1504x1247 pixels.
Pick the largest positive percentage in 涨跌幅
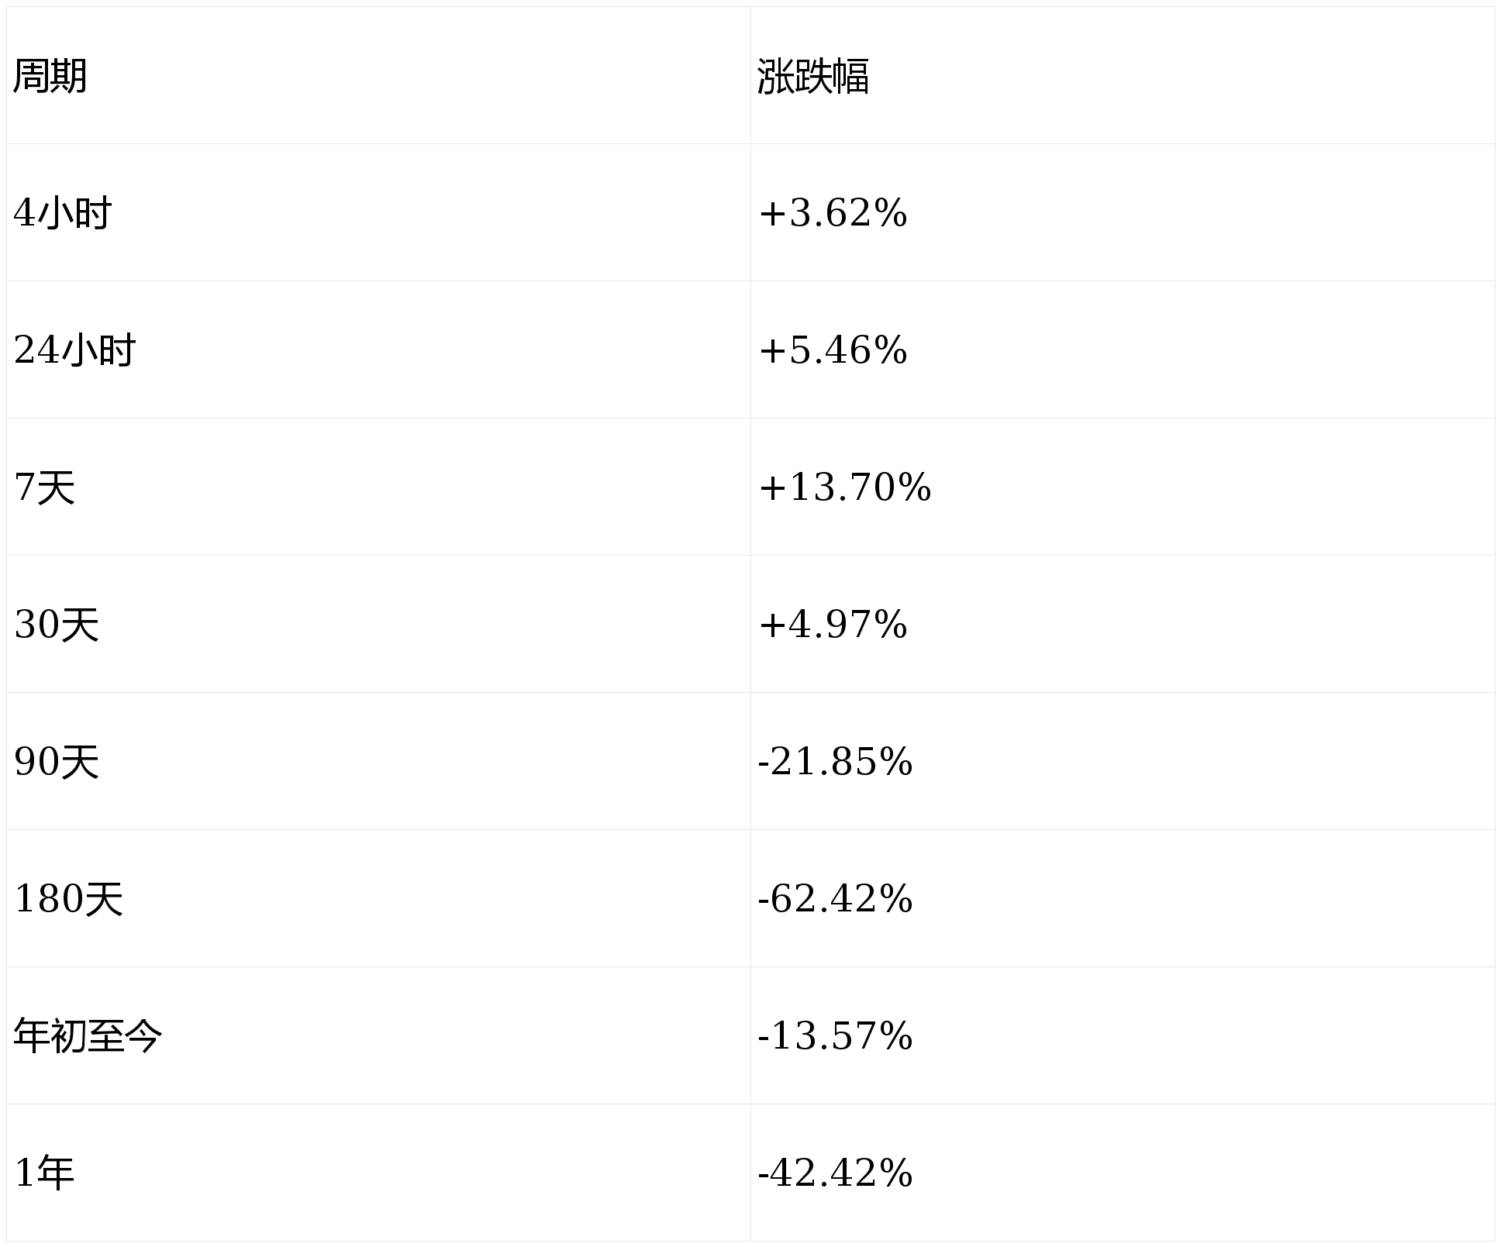[844, 487]
